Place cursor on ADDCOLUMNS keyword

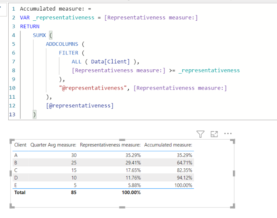(62, 44)
